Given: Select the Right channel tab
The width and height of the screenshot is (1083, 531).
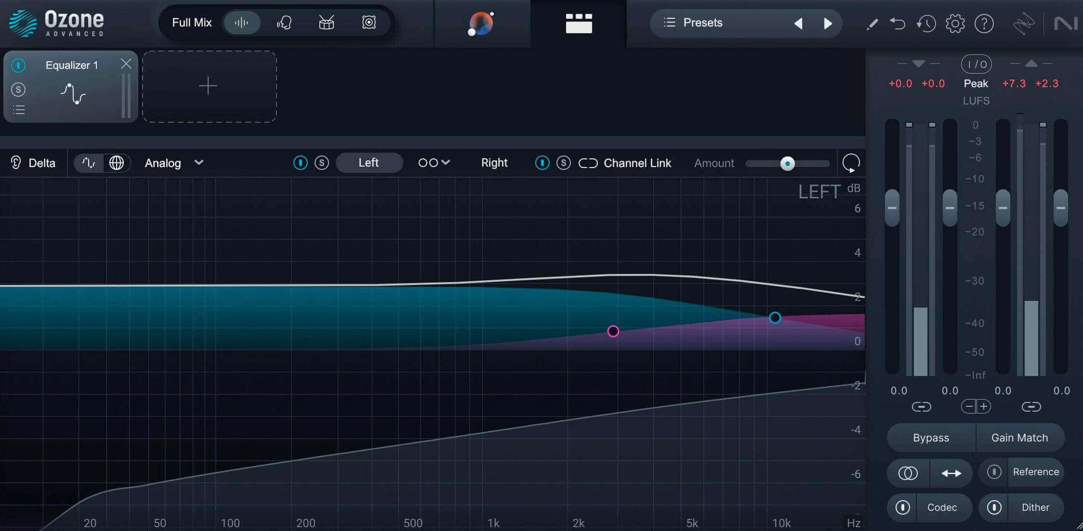Looking at the screenshot, I should [x=494, y=163].
